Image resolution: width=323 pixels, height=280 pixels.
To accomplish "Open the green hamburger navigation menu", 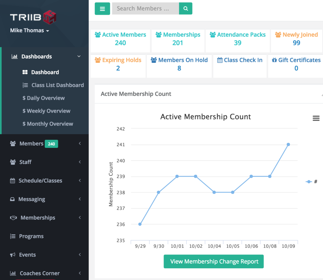I will [102, 8].
